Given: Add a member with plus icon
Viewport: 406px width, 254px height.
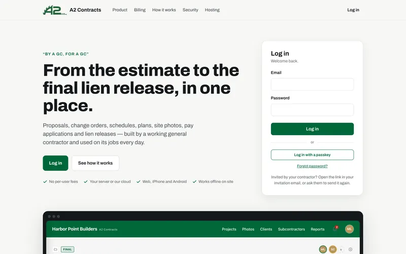Looking at the screenshot, I should click(341, 249).
